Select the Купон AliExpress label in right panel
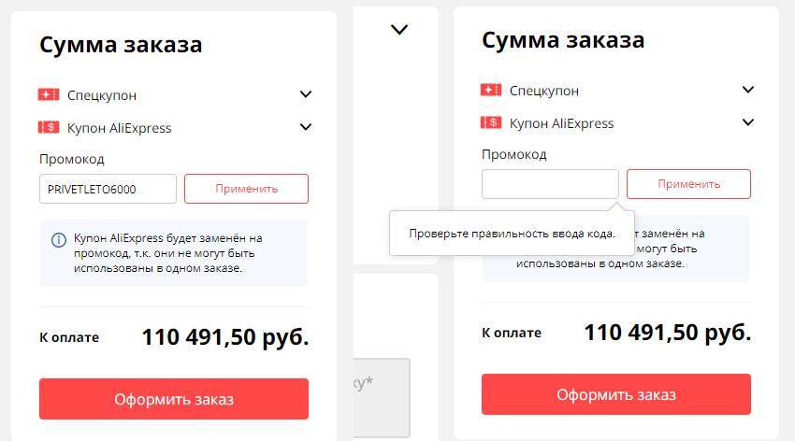795x441 pixels. pyautogui.click(x=561, y=123)
